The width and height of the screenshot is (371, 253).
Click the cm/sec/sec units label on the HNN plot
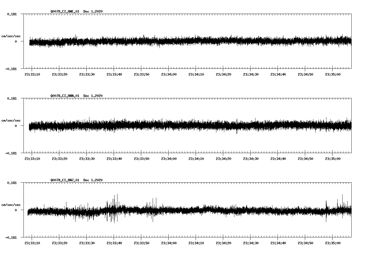[x=11, y=120]
